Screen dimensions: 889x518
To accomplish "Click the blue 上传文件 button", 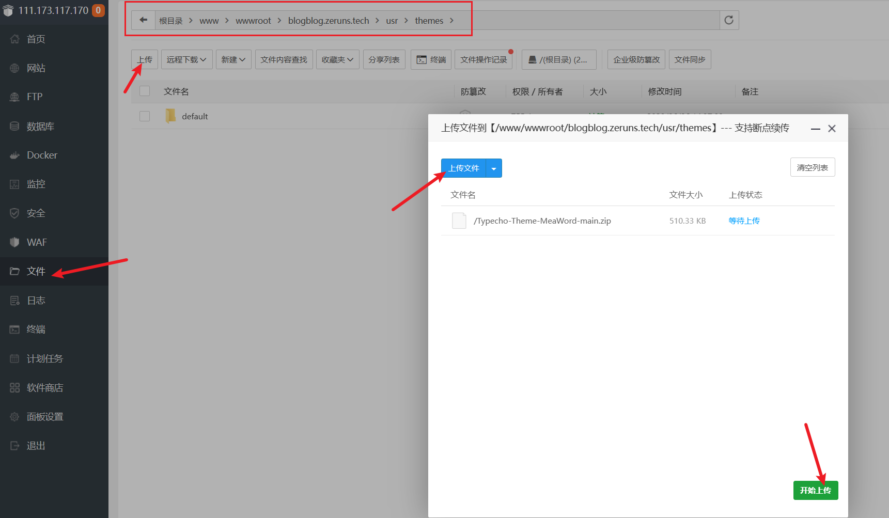I will tap(463, 168).
